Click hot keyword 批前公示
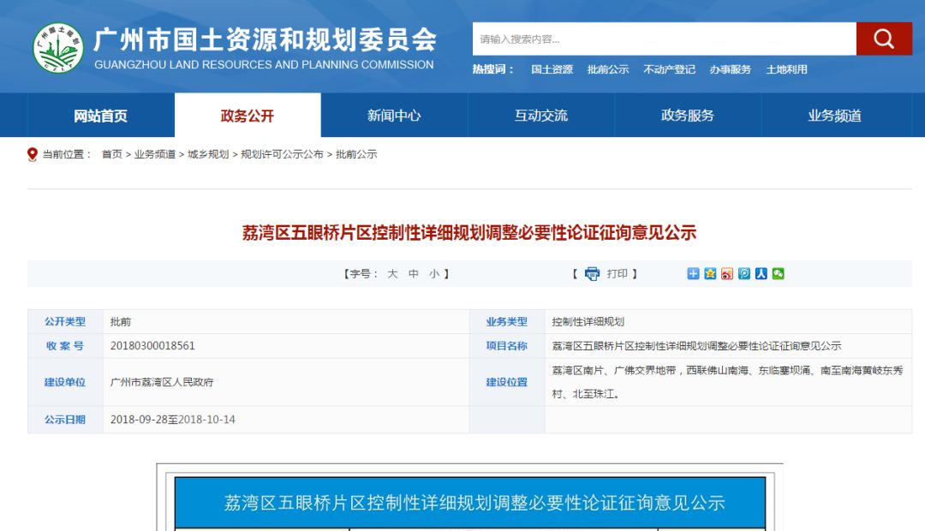 (x=608, y=69)
